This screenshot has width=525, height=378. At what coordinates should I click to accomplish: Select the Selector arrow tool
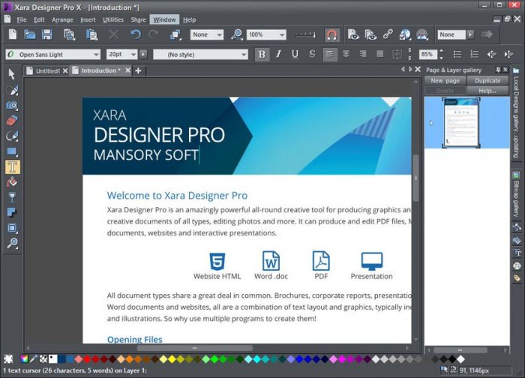click(12, 74)
